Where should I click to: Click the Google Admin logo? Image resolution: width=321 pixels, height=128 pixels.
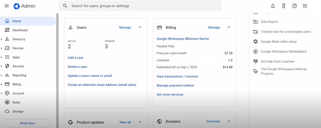click(24, 6)
